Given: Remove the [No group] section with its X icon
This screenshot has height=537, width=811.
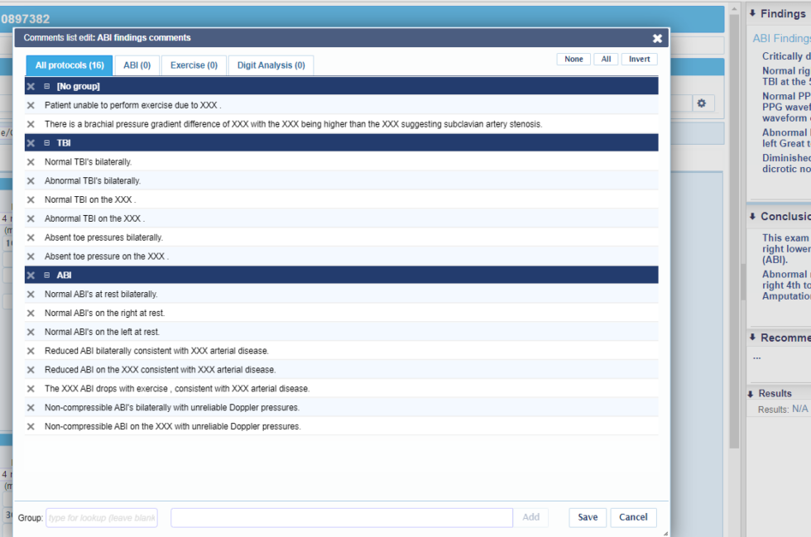Looking at the screenshot, I should (x=31, y=86).
